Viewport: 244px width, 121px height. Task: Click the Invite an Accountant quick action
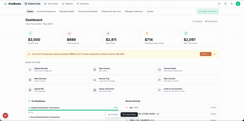(x=187, y=90)
